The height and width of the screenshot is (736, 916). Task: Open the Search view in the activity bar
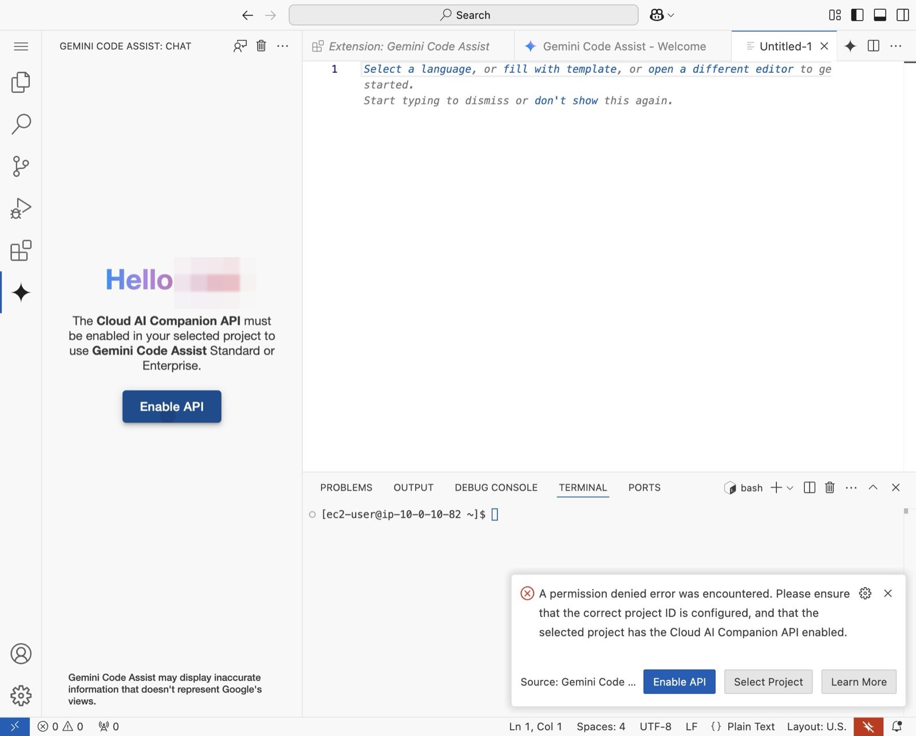click(21, 124)
